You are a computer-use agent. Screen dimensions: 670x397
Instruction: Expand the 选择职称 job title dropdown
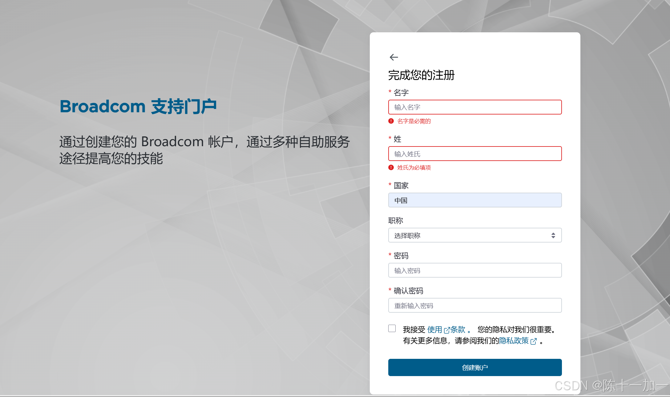(x=475, y=235)
